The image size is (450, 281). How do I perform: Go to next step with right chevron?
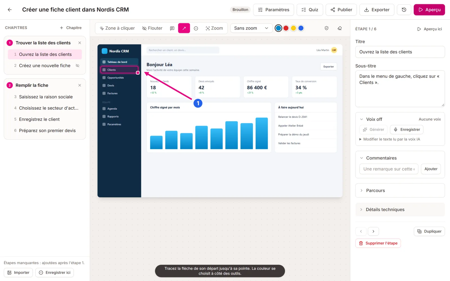tap(373, 231)
